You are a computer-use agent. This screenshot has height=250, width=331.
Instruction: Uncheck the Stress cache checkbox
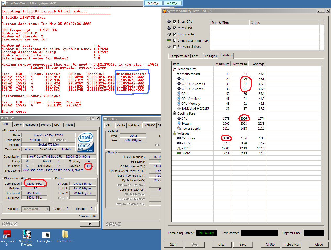pyautogui.click(x=175, y=34)
